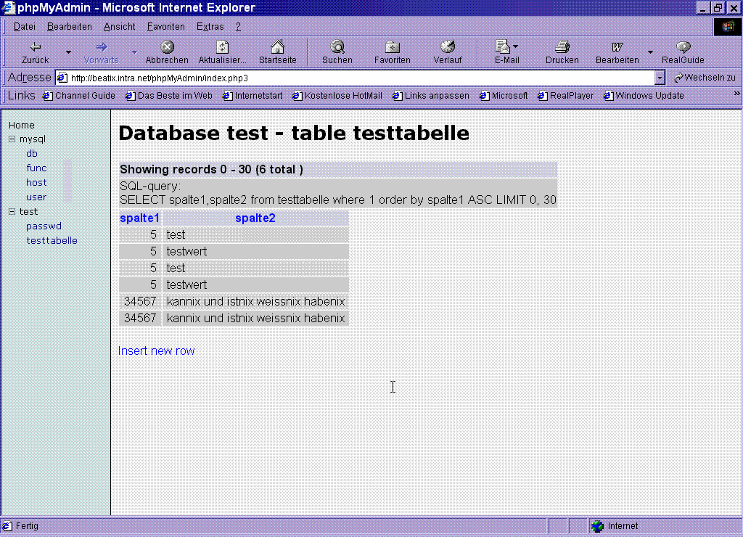Open the Datei menu

25,27
